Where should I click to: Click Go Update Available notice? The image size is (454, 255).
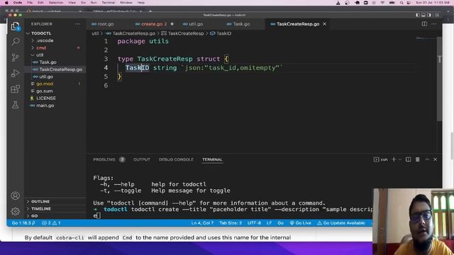[341, 223]
